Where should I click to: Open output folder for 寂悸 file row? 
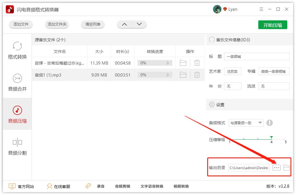click(x=183, y=63)
